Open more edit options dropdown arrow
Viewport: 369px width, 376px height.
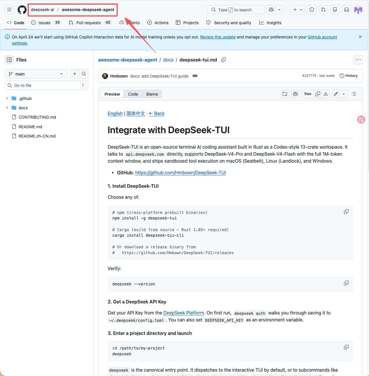click(x=344, y=94)
